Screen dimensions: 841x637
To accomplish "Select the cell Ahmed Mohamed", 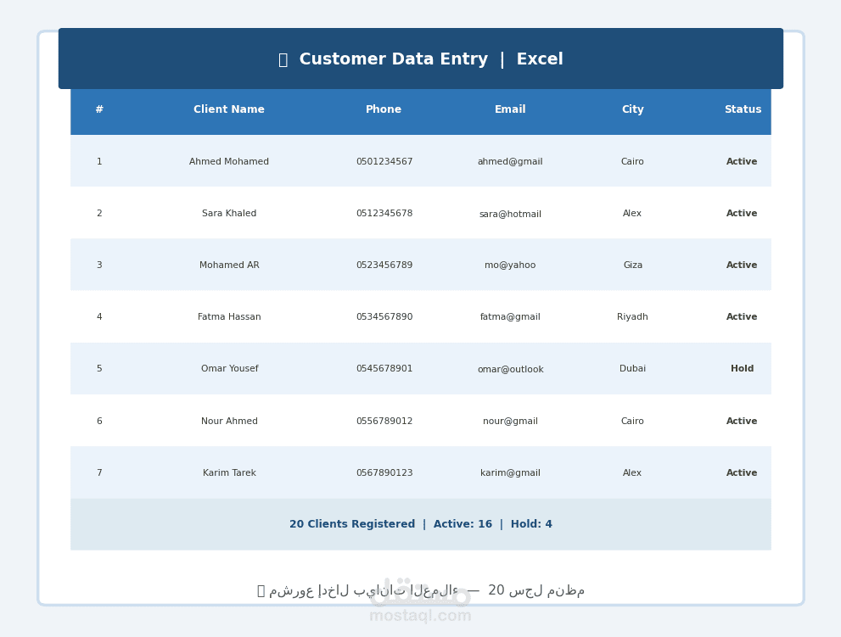I will click(229, 161).
